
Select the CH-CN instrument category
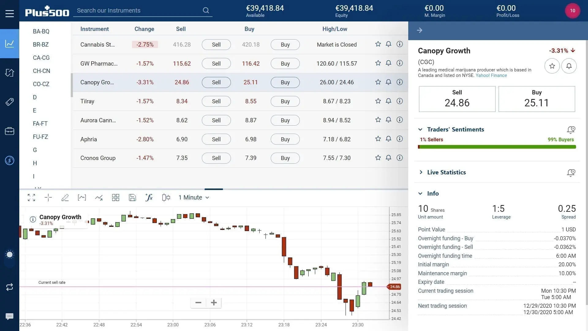pyautogui.click(x=41, y=71)
